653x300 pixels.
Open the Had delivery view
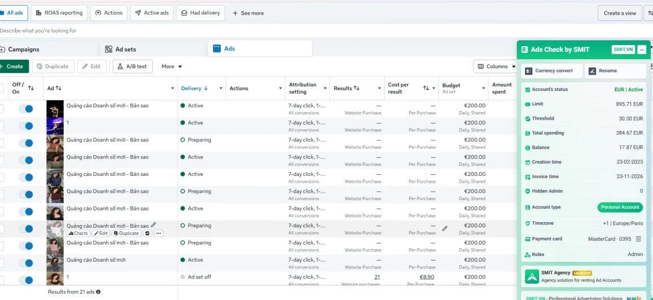pos(201,13)
